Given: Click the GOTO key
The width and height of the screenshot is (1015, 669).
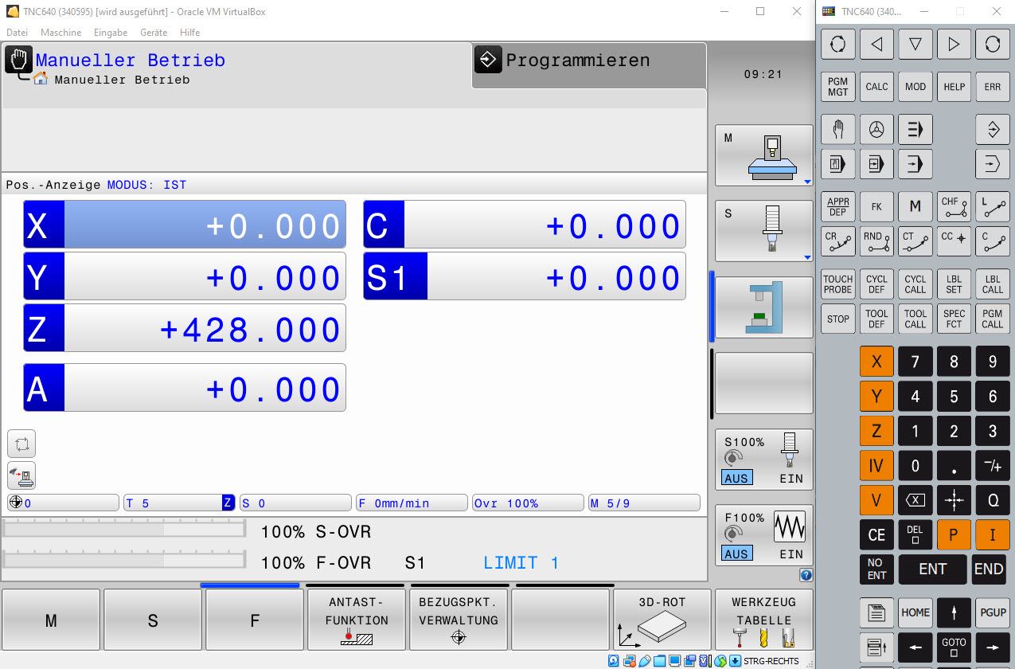Looking at the screenshot, I should (x=954, y=647).
